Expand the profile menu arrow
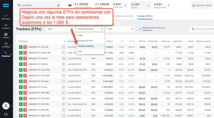This screenshot has width=214, height=118. click(11, 106)
